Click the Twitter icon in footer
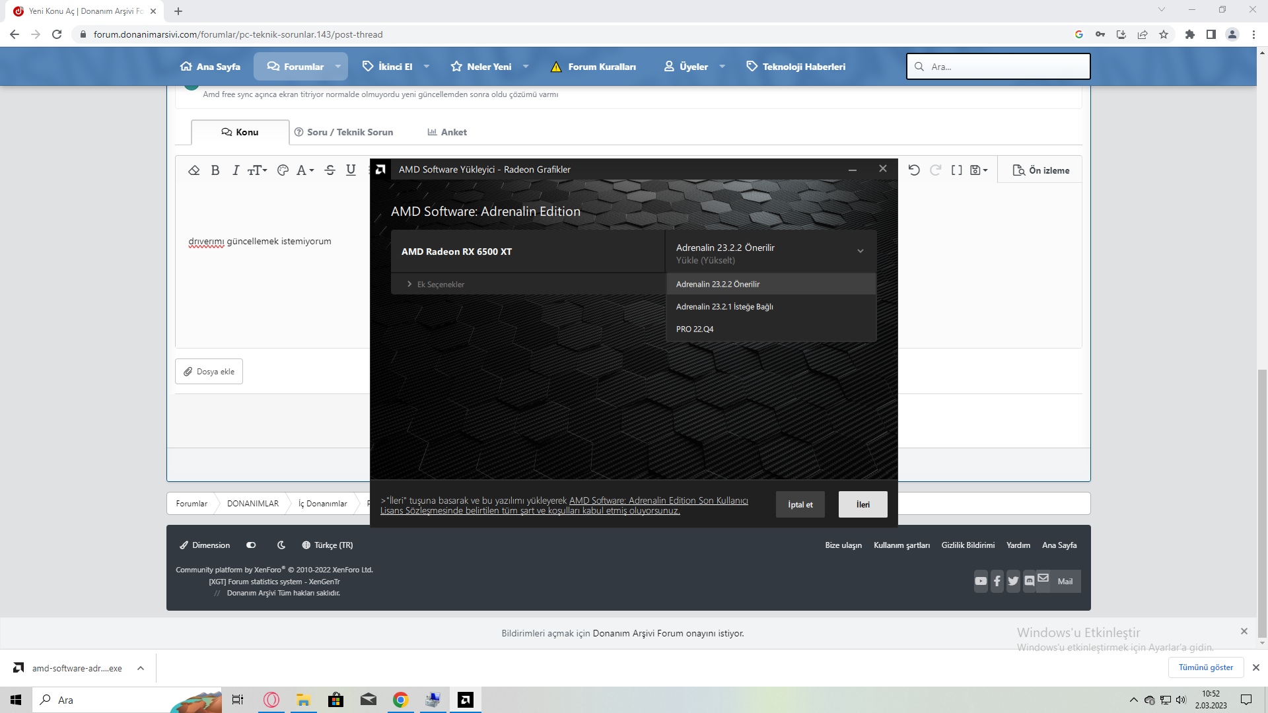 (1013, 582)
